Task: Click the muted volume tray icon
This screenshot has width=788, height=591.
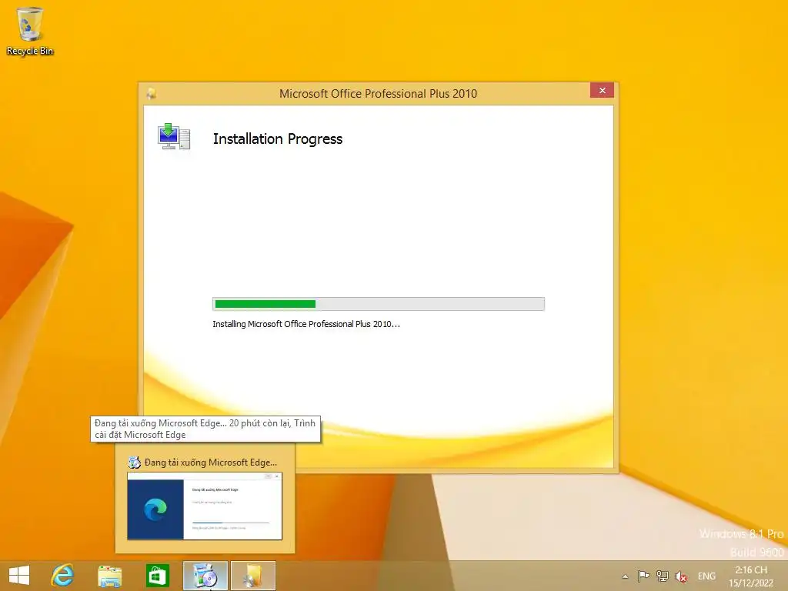Action: click(x=681, y=576)
